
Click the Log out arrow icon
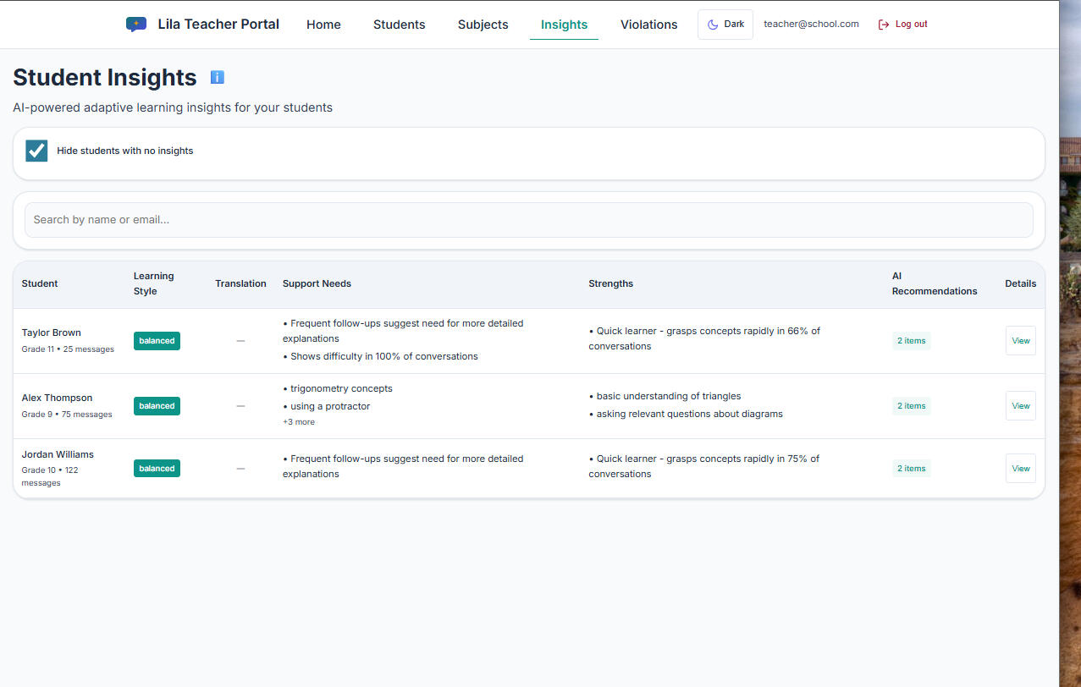pyautogui.click(x=884, y=25)
